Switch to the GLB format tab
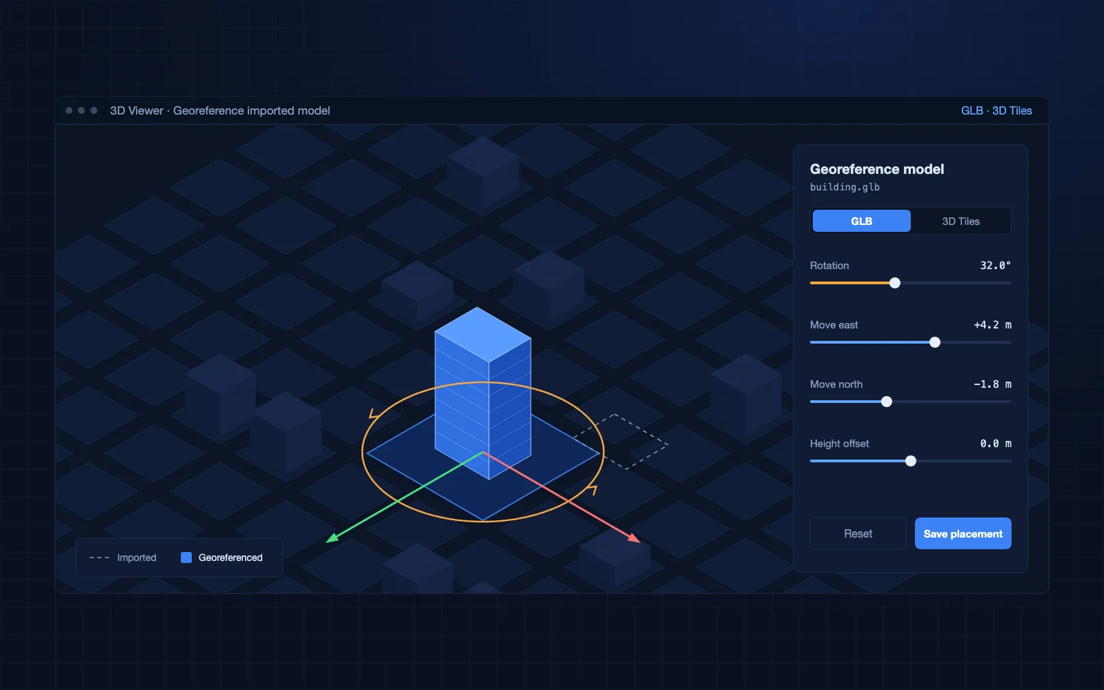The width and height of the screenshot is (1104, 690). (861, 221)
